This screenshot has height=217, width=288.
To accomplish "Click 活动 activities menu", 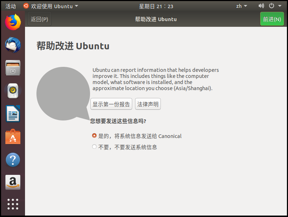I will [10, 6].
